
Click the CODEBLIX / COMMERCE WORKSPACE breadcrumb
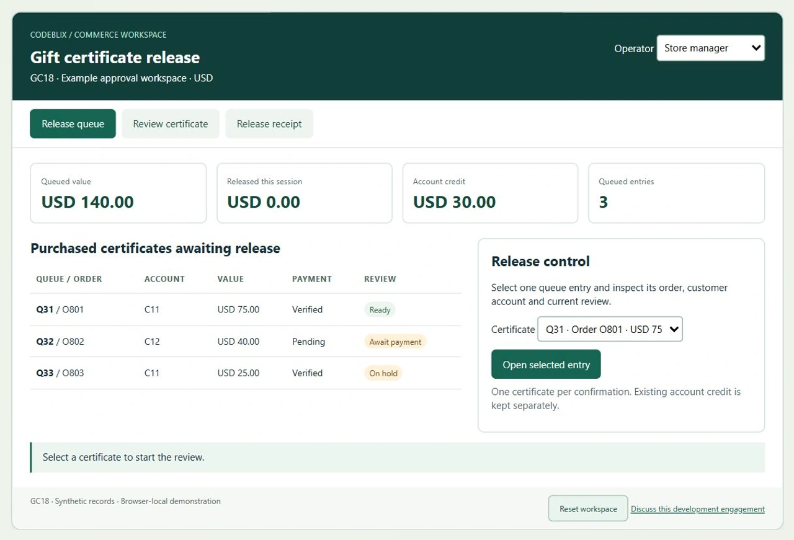[x=98, y=35]
